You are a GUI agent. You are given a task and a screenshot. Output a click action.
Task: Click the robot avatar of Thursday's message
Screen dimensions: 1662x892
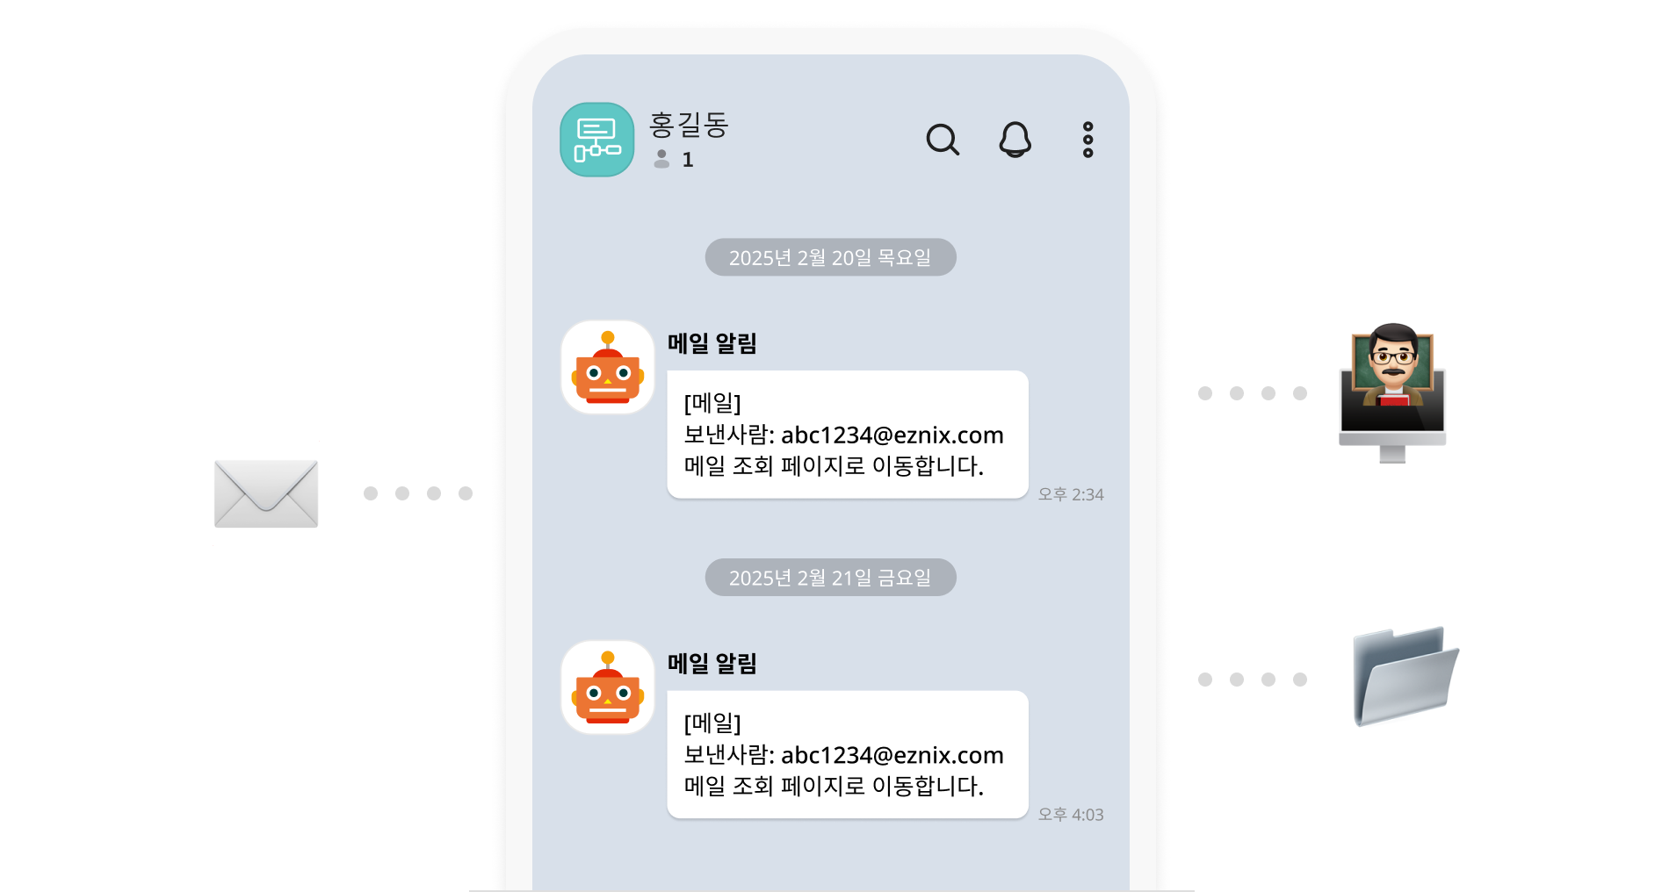click(608, 367)
